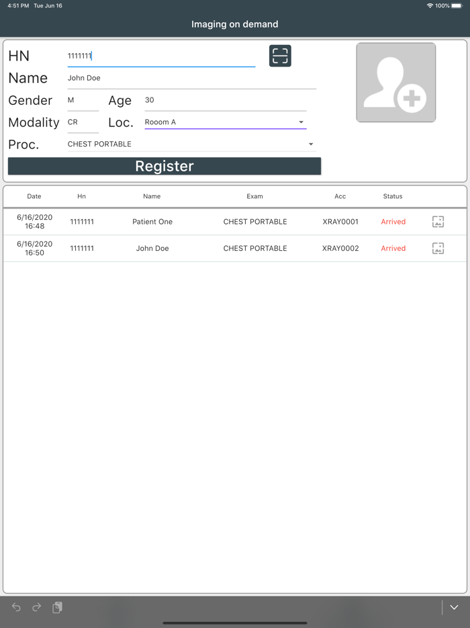Select the John Doe name in table row
This screenshot has width=470, height=628.
click(x=152, y=248)
